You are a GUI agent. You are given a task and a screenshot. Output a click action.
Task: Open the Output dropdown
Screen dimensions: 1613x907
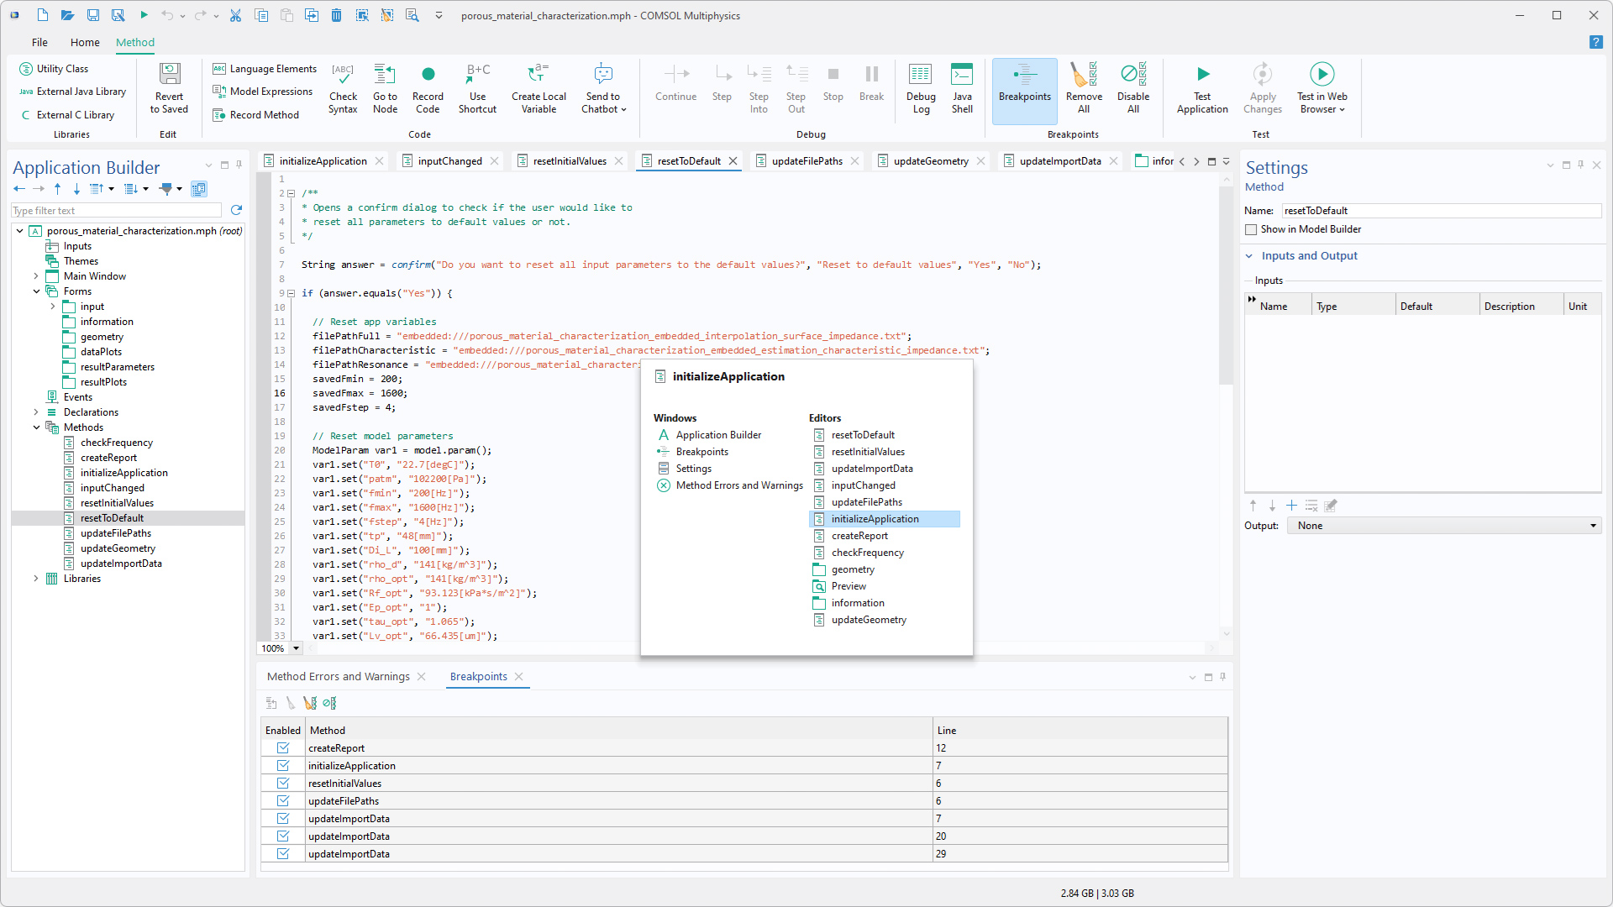(x=1444, y=526)
